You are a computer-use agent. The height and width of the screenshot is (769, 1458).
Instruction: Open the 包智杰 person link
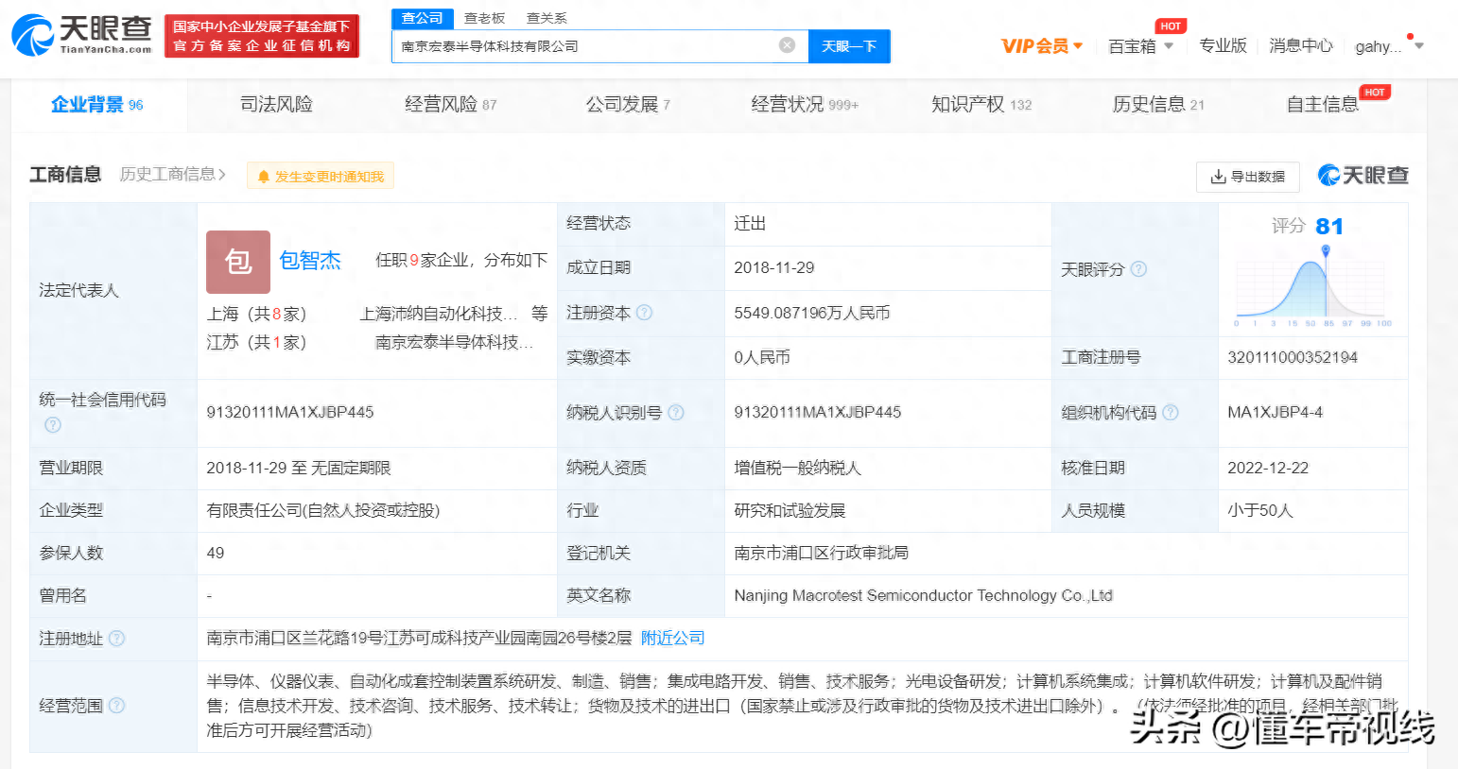(x=310, y=261)
